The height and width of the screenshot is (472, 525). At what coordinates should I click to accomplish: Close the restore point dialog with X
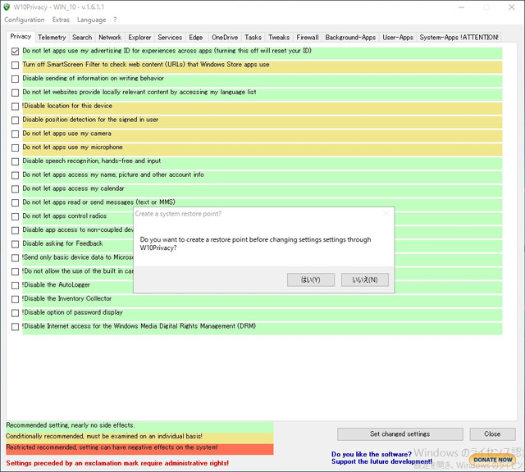(x=386, y=214)
